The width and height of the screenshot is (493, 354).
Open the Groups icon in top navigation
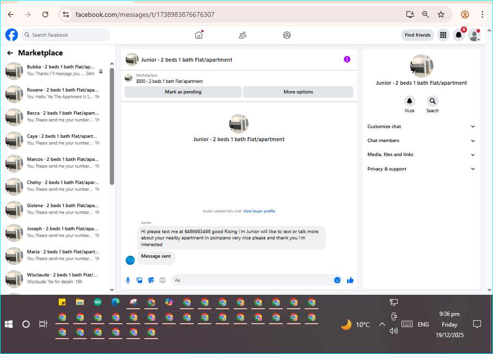287,35
